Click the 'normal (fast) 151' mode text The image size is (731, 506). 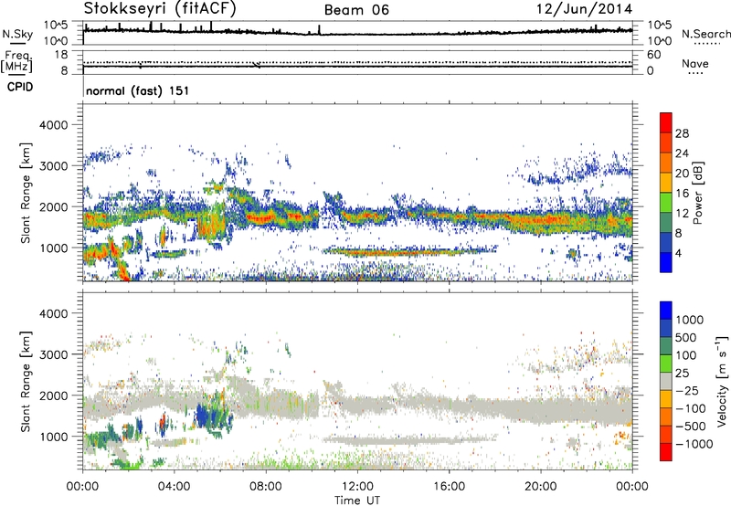point(138,90)
